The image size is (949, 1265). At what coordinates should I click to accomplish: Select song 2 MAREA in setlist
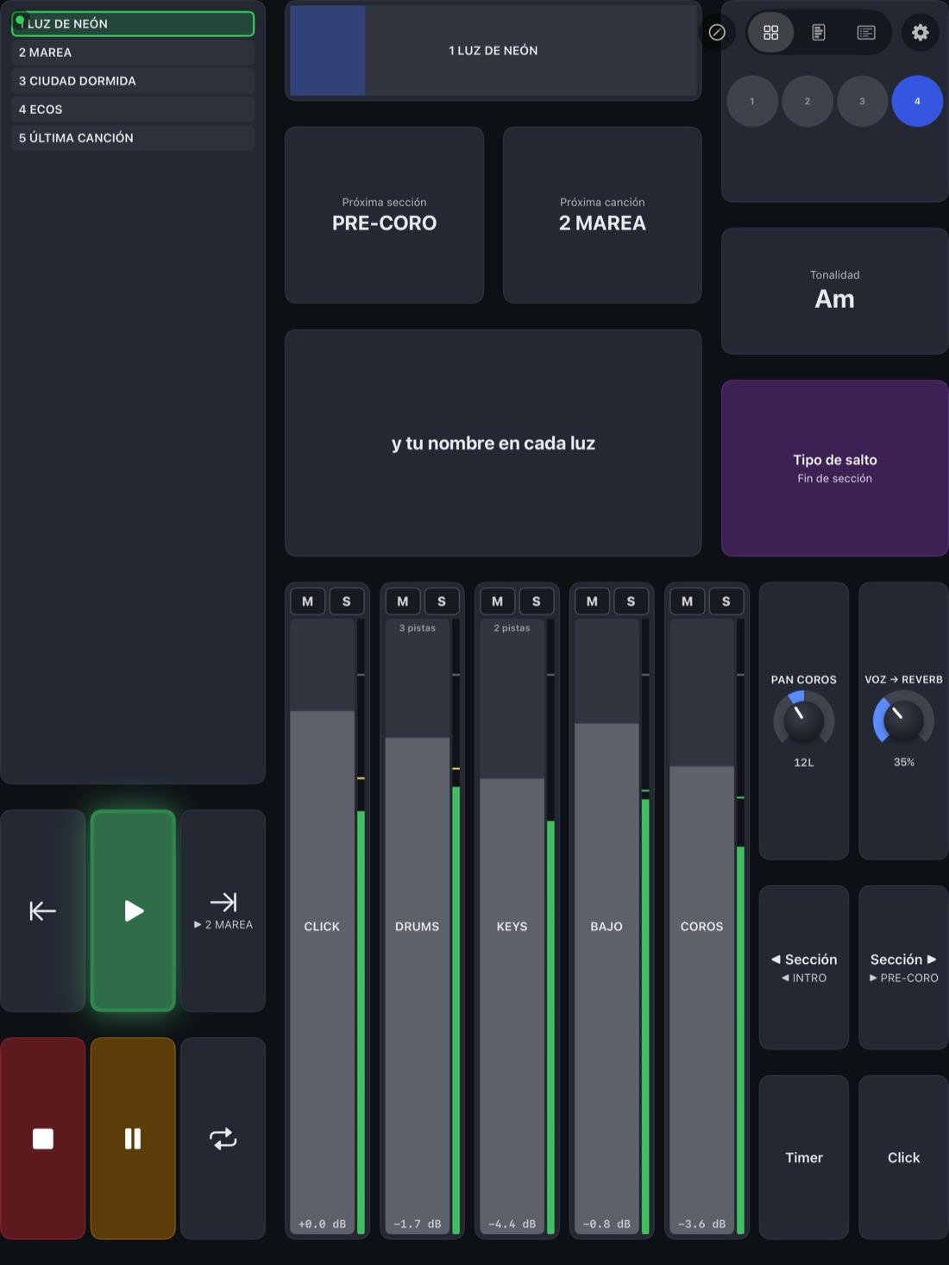[133, 52]
